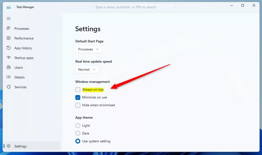Click the Settings gear icon
This screenshot has height=155, width=262.
(x=8, y=146)
